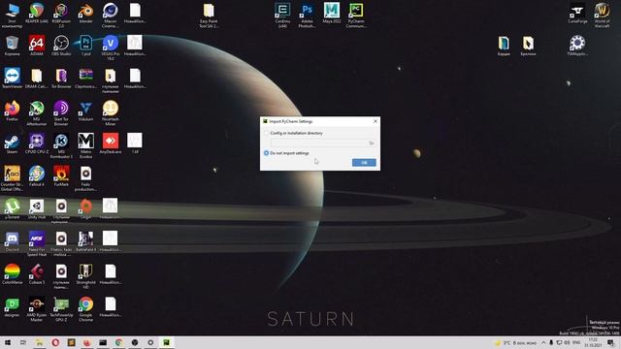The width and height of the screenshot is (621, 349).
Task: Open the AMD Ryzen Master shortcut
Action: pyautogui.click(x=37, y=308)
